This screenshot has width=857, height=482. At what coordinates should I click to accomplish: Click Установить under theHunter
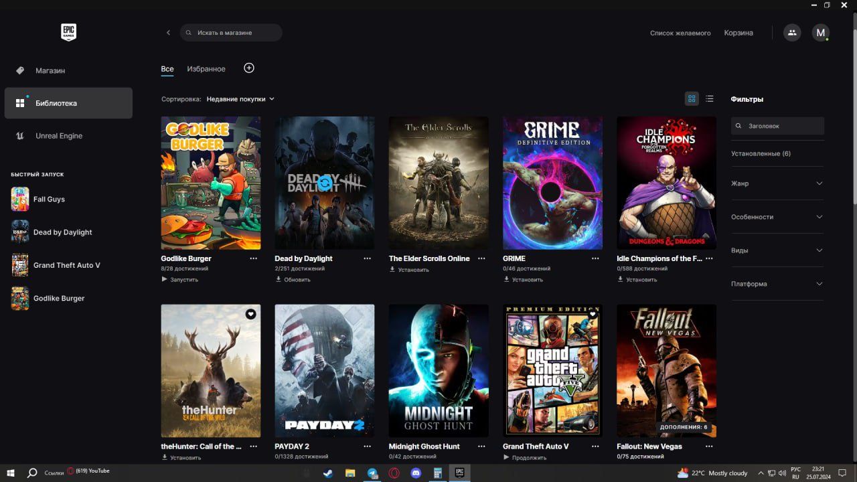point(181,458)
